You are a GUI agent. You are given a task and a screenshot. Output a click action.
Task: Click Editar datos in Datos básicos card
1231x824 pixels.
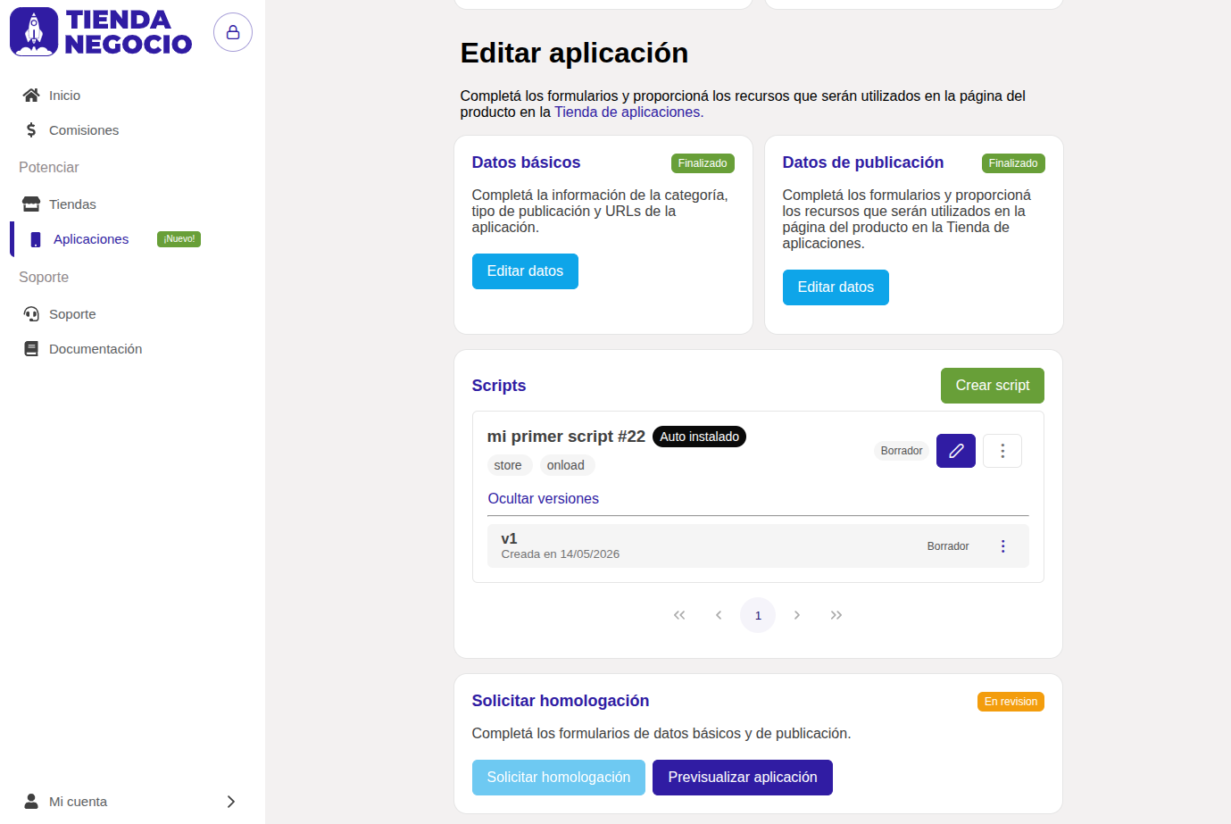[525, 271]
